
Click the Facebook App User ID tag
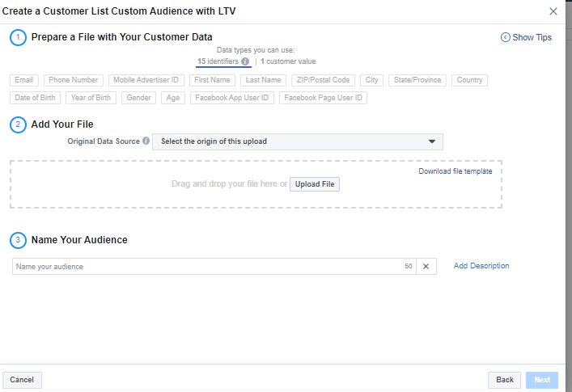click(x=232, y=98)
